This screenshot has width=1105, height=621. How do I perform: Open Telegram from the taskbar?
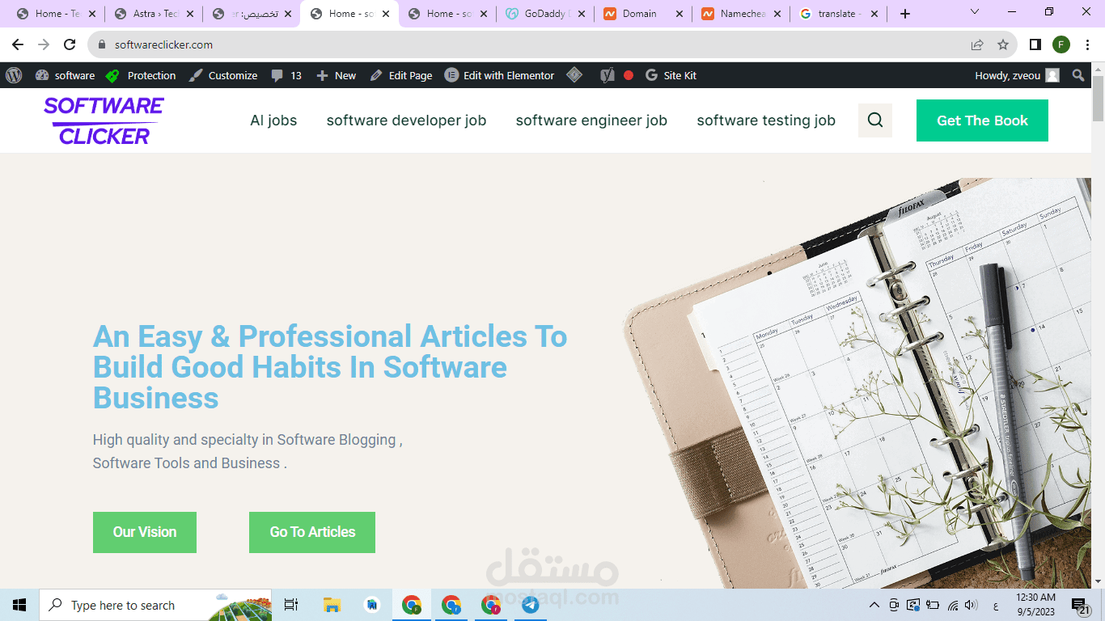click(x=531, y=605)
